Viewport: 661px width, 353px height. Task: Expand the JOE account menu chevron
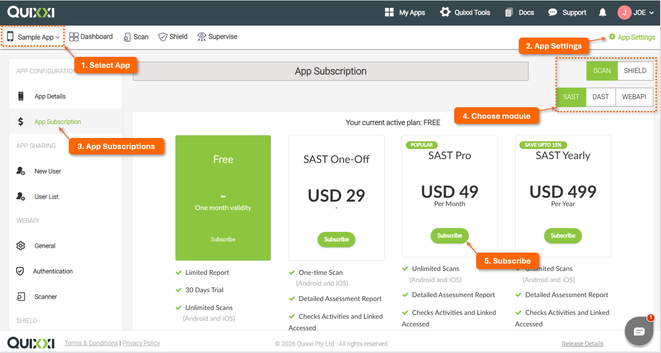click(x=651, y=13)
